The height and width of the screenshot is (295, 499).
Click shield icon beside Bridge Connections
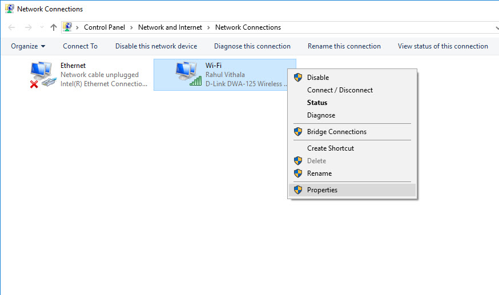pyautogui.click(x=298, y=132)
